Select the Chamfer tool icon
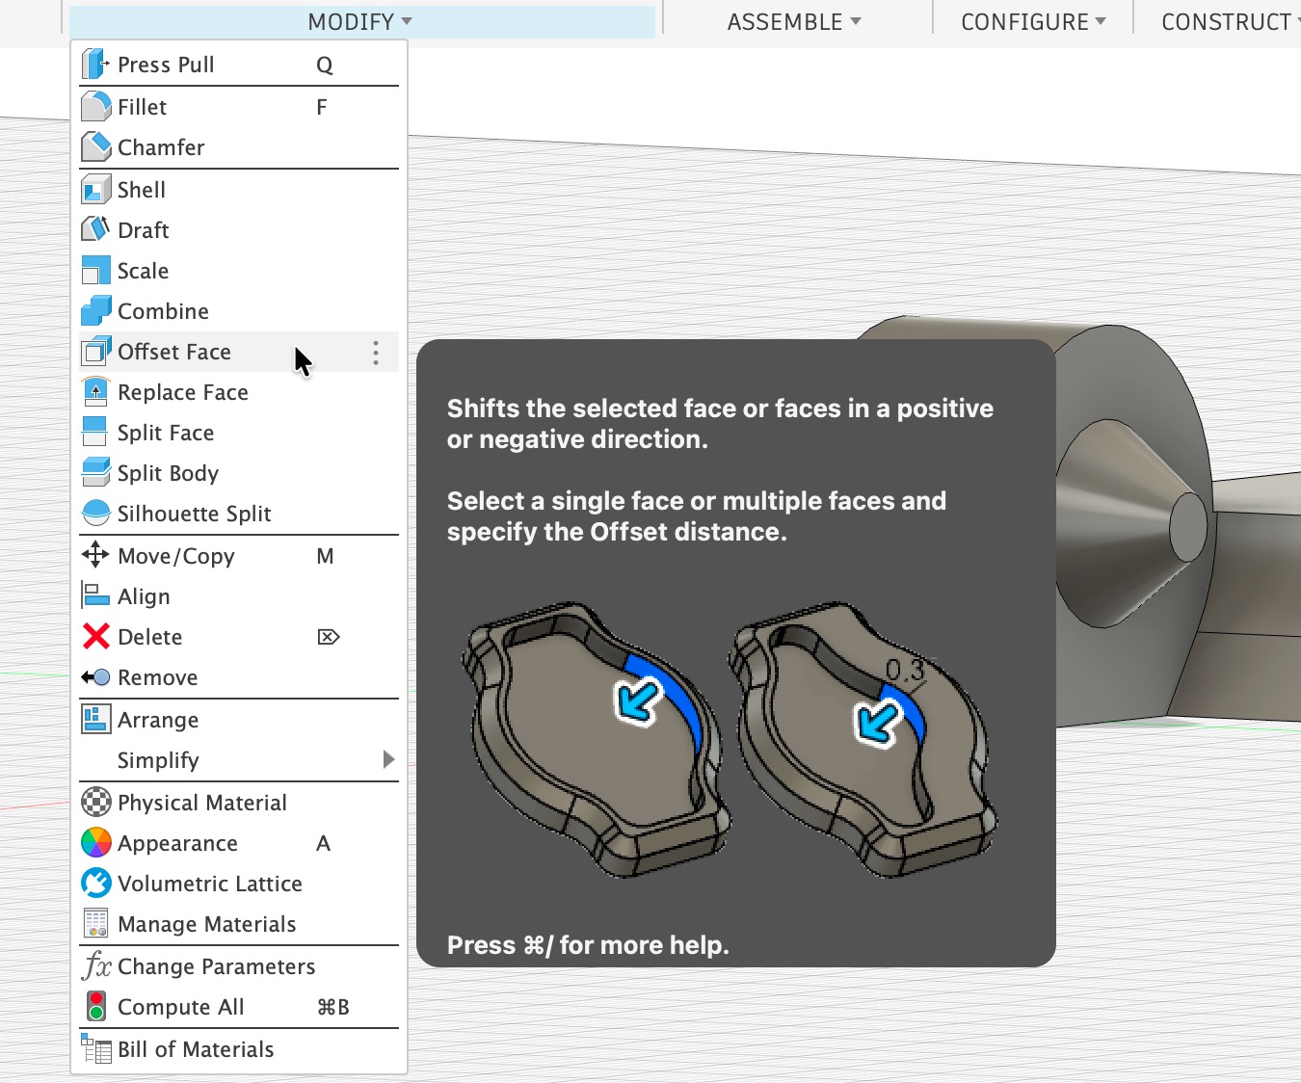1301x1083 pixels. coord(95,147)
